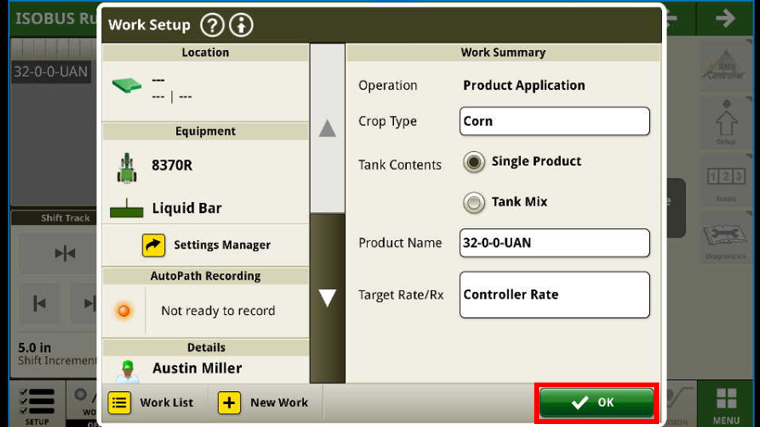Open Setup shortcut in right sidebar
The image size is (760, 427).
[x=726, y=122]
